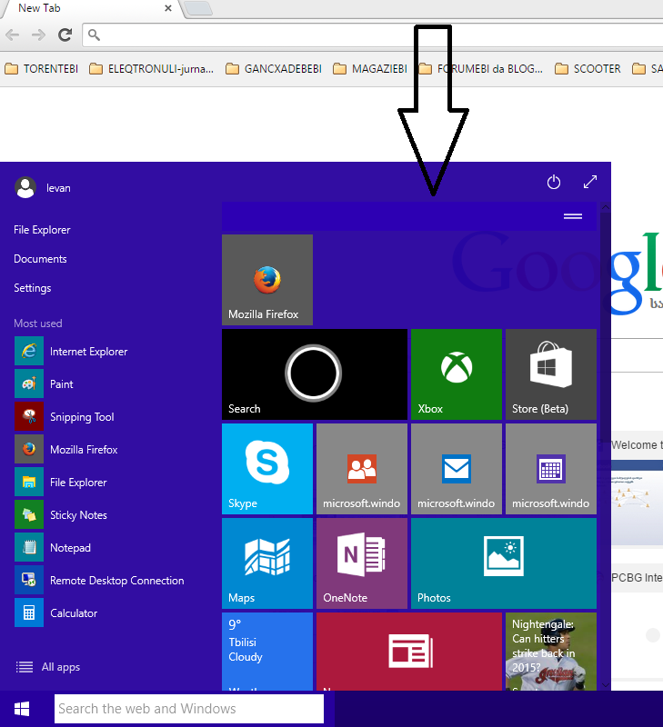663x727 pixels.
Task: Click the levan user avatar icon
Action: tap(25, 188)
